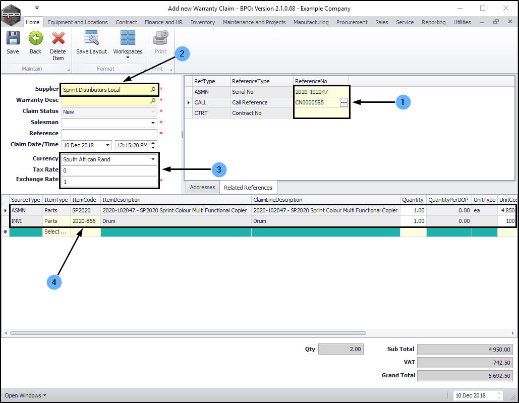Restore the inner document window
Screen dimensions: 519x403
click(x=496, y=22)
